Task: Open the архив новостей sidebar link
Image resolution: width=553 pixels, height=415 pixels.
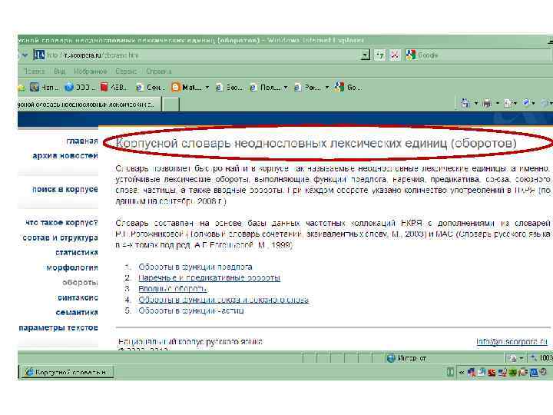Action: [x=65, y=155]
